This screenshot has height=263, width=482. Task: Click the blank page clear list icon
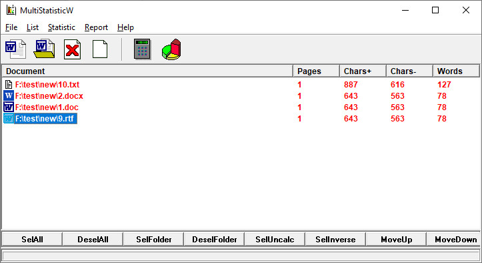tap(100, 49)
